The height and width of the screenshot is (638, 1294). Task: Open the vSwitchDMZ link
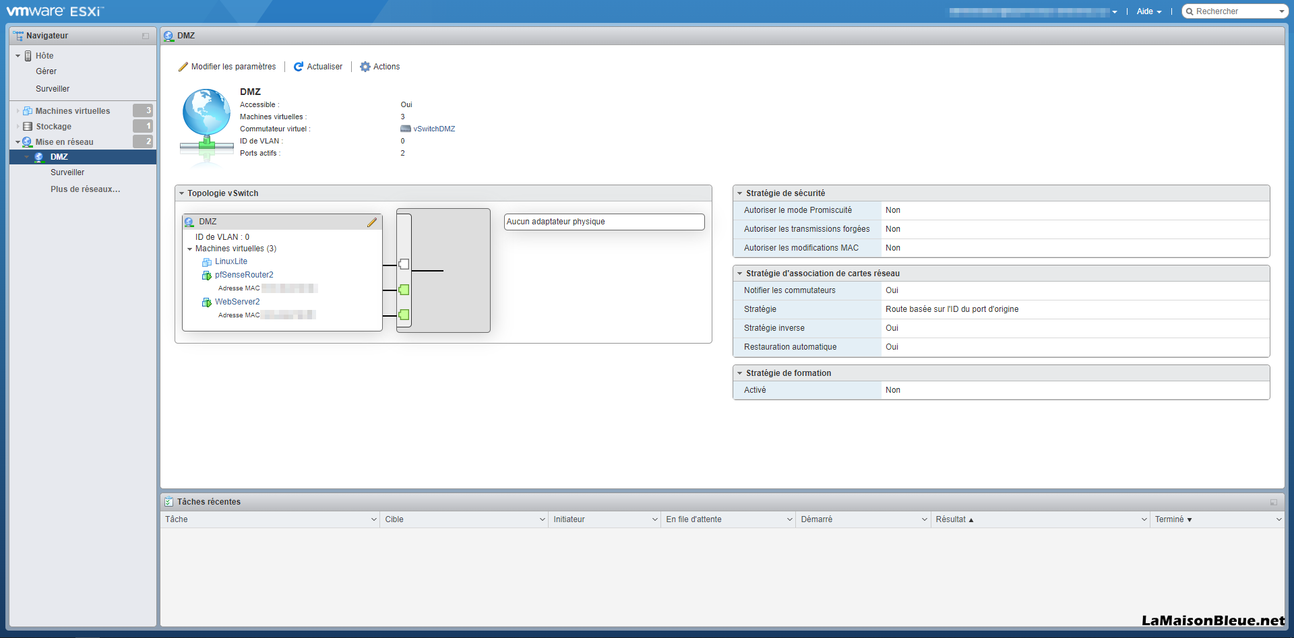click(434, 129)
